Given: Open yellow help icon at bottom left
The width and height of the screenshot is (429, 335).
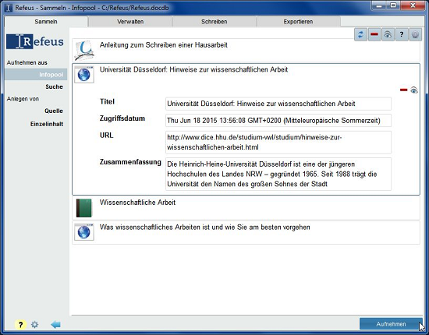Looking at the screenshot, I should coord(20,324).
